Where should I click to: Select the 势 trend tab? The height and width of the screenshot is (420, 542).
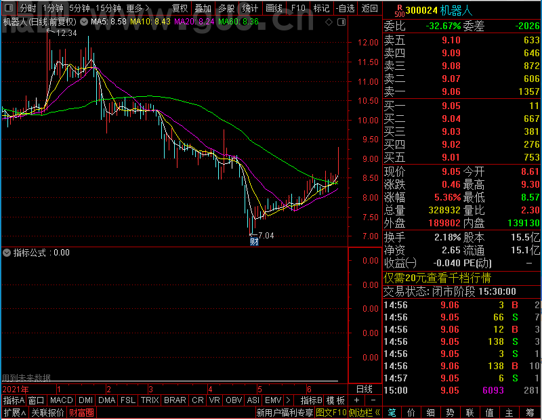click(x=450, y=413)
